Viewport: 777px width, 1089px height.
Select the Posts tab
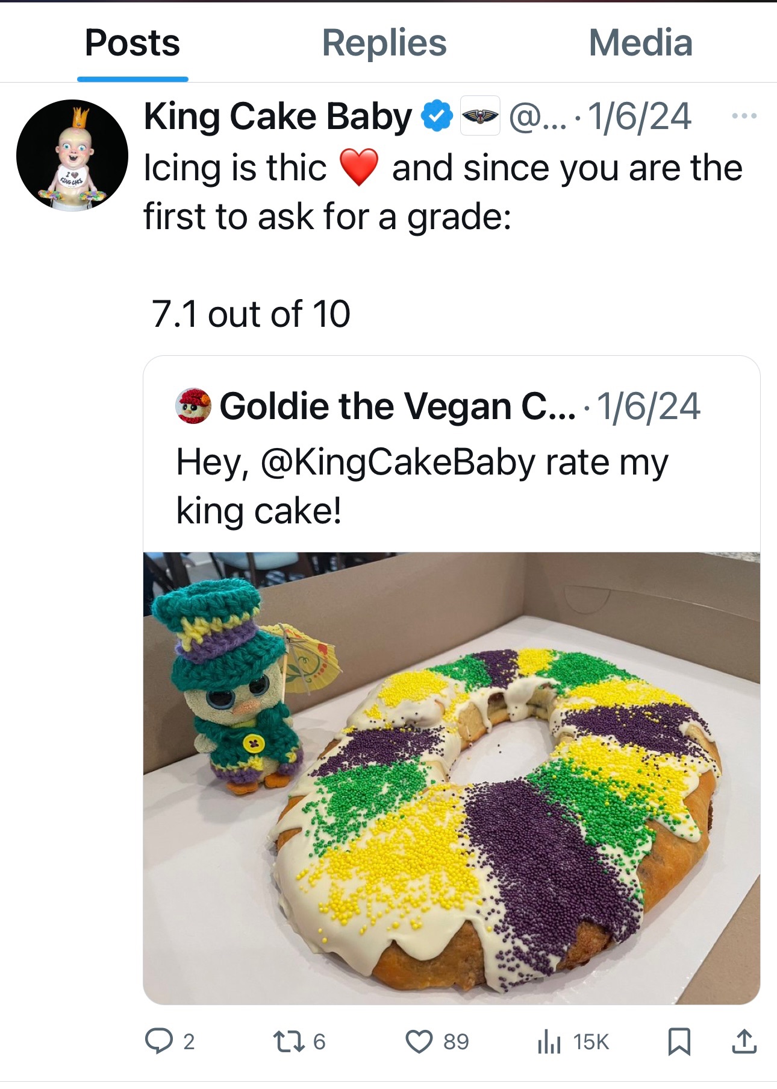click(x=133, y=43)
